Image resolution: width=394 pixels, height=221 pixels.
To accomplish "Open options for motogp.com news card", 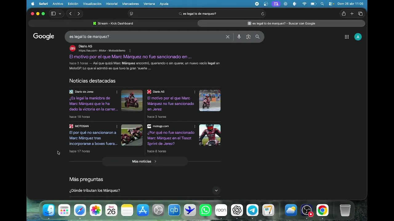I will click(195, 126).
